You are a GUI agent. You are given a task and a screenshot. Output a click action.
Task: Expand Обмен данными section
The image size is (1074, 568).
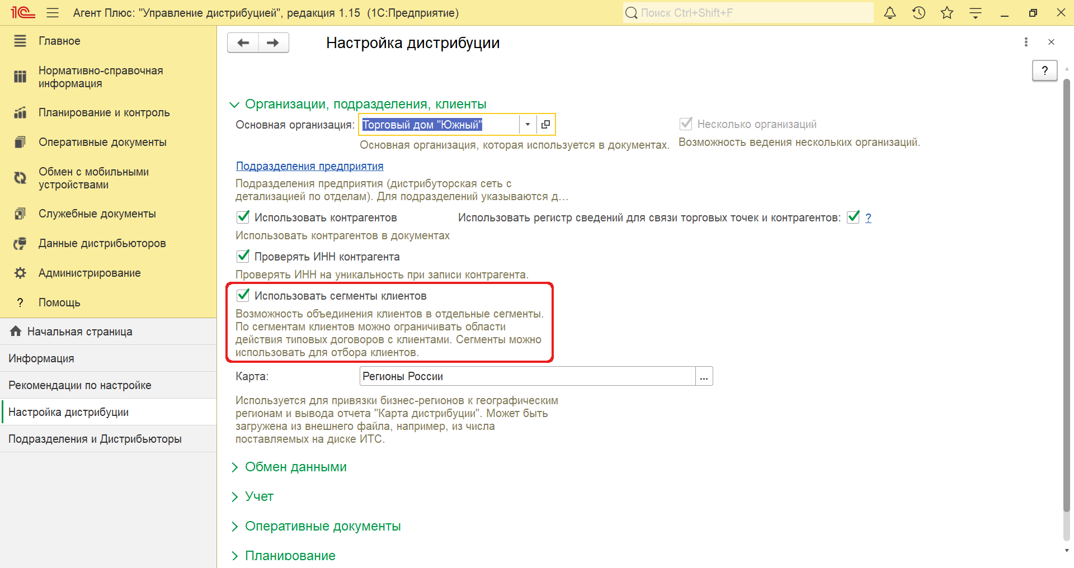(x=289, y=467)
